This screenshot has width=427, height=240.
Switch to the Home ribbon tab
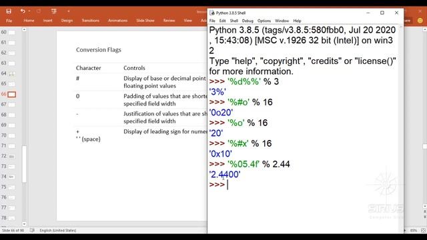29,21
